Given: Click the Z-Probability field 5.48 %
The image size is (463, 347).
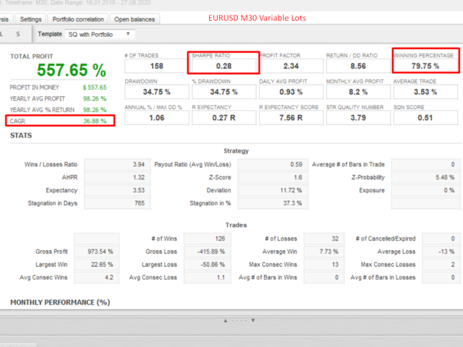Looking at the screenshot, I should 424,177.
